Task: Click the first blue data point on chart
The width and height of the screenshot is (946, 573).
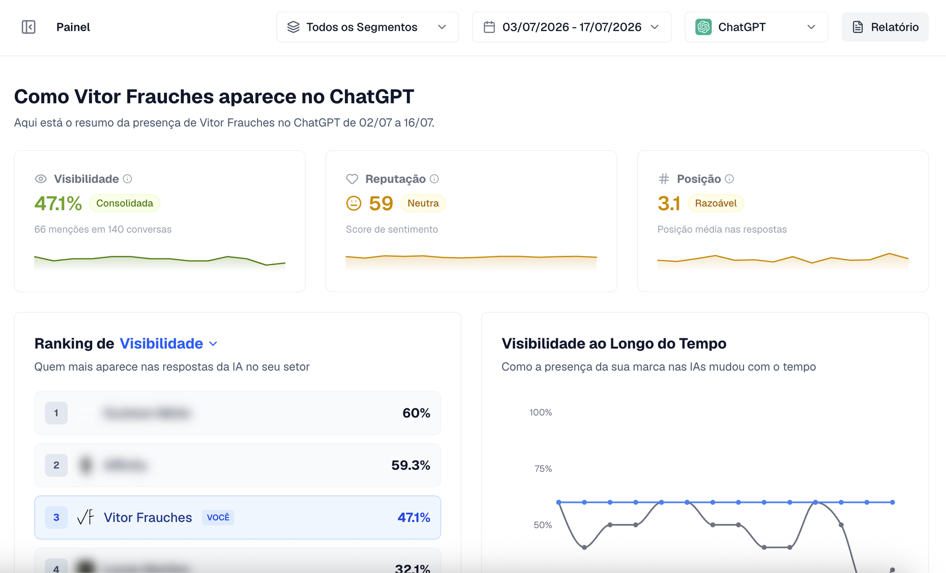Action: 559,502
